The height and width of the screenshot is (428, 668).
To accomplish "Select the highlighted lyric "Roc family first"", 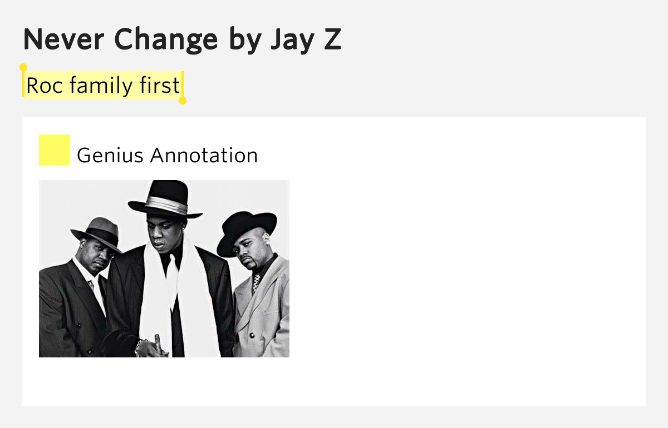I will (103, 86).
